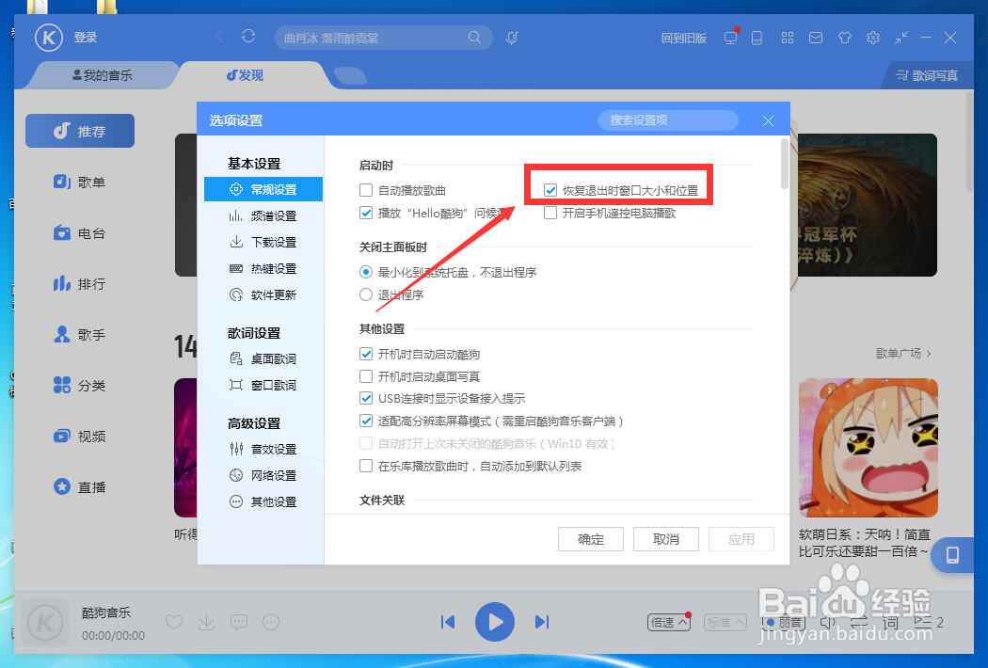The width and height of the screenshot is (988, 668).
Task: Toggle USB连接时显示设备接入提示 checkbox
Action: [x=365, y=398]
